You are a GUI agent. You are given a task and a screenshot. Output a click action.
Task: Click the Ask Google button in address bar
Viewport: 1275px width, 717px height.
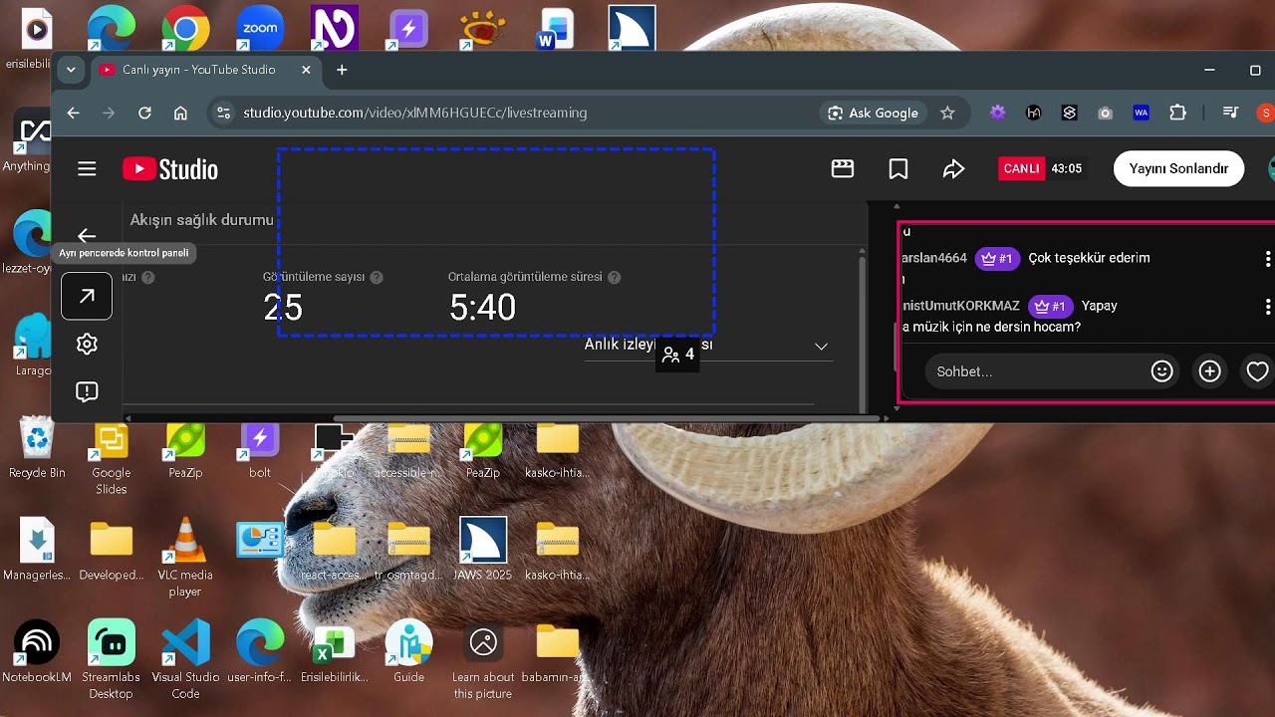coord(874,113)
